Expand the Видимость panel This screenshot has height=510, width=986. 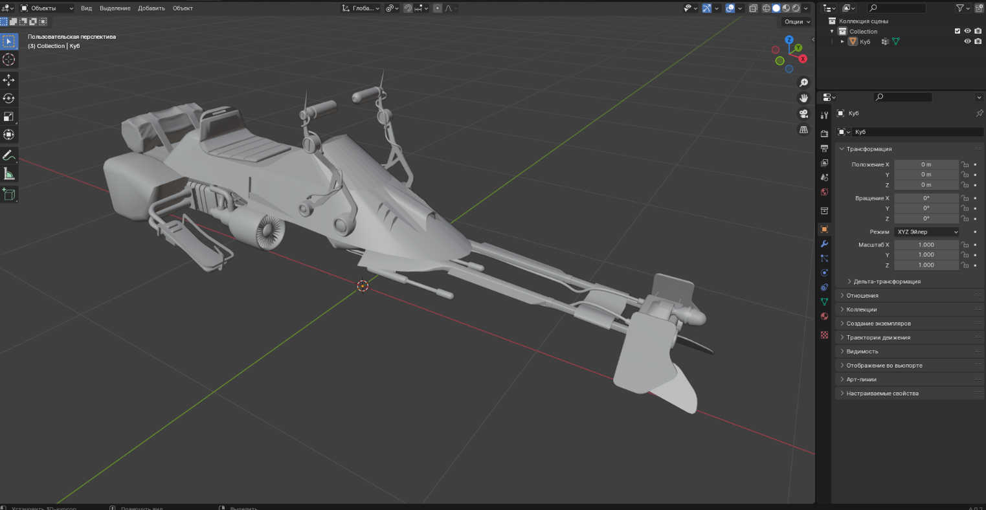coord(910,351)
